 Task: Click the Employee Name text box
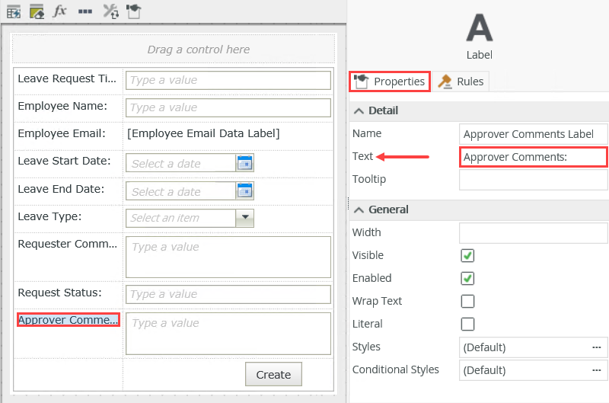point(228,107)
